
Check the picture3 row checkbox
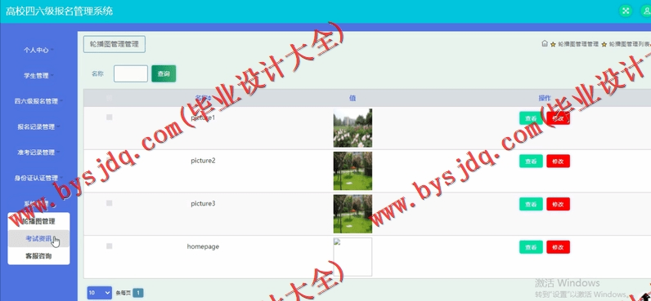pyautogui.click(x=110, y=203)
